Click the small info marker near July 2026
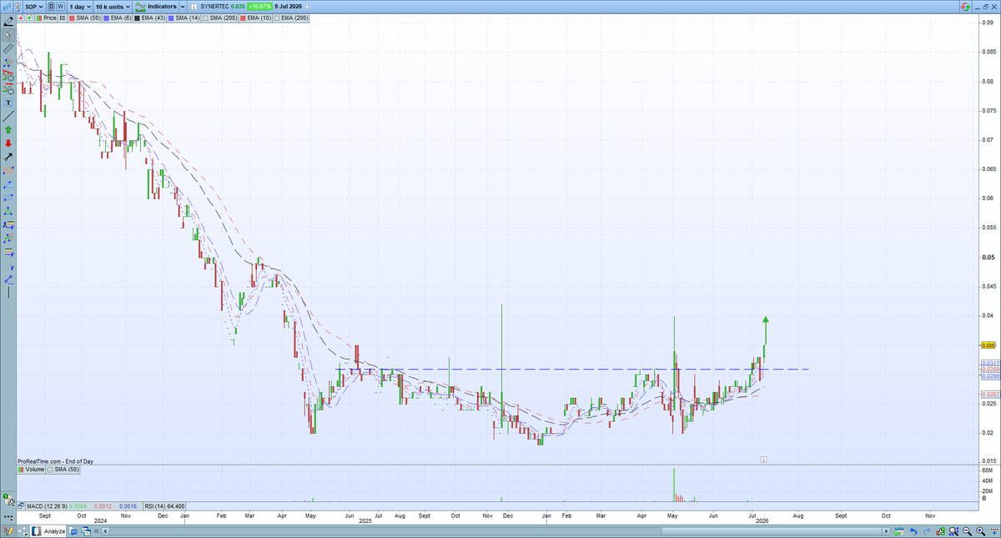 [x=763, y=459]
